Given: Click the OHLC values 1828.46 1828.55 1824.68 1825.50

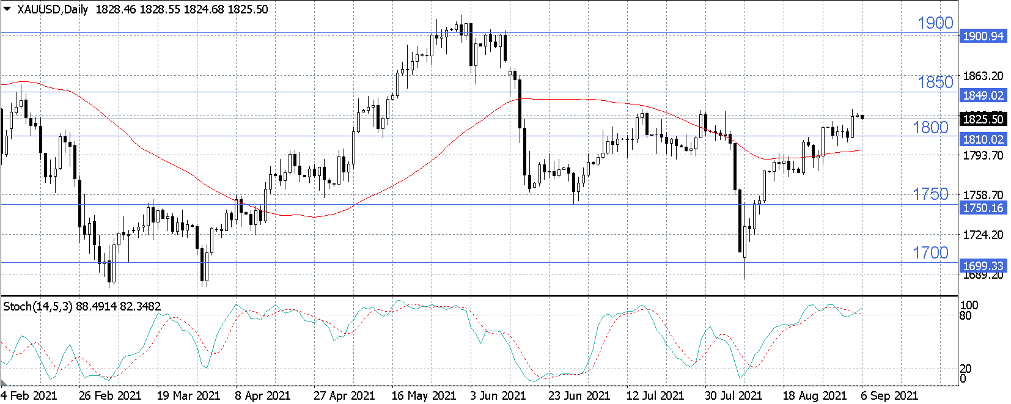Looking at the screenshot, I should [x=182, y=9].
